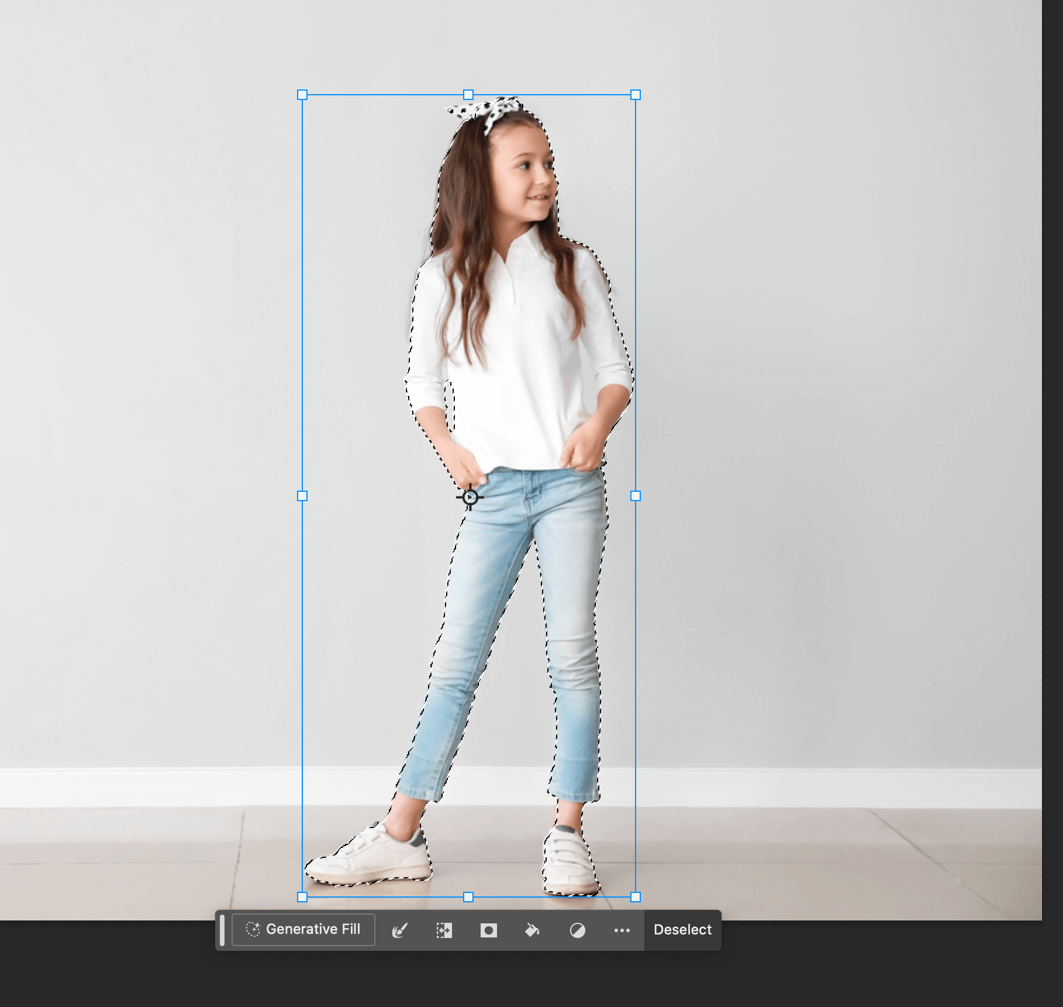
Task: Create mask from selection icon
Action: coord(488,930)
